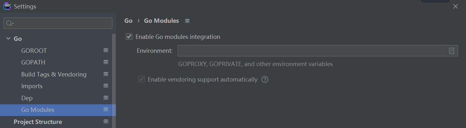Click the project-level icon next to GOROOT

click(x=106, y=51)
